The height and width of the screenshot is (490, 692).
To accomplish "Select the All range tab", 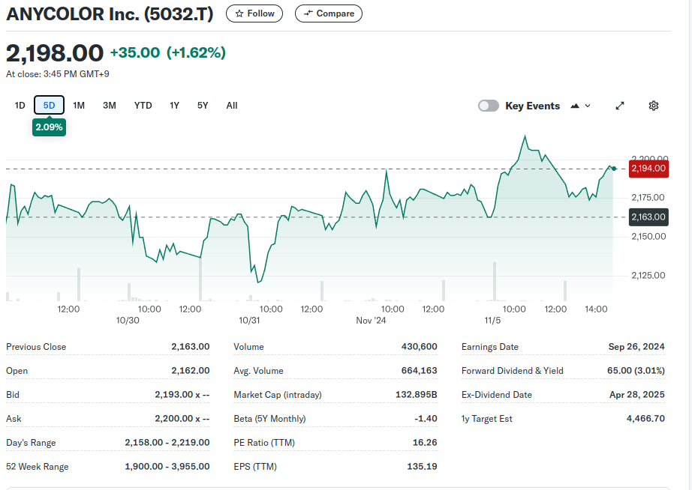I will pos(232,106).
